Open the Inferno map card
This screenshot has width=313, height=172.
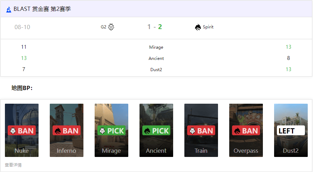pos(67,130)
